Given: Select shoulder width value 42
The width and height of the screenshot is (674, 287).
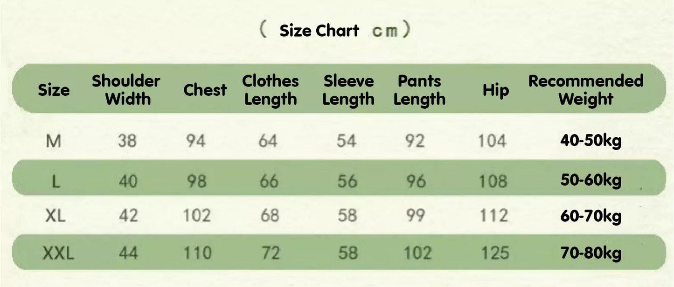Looking at the screenshot, I should 127,216.
